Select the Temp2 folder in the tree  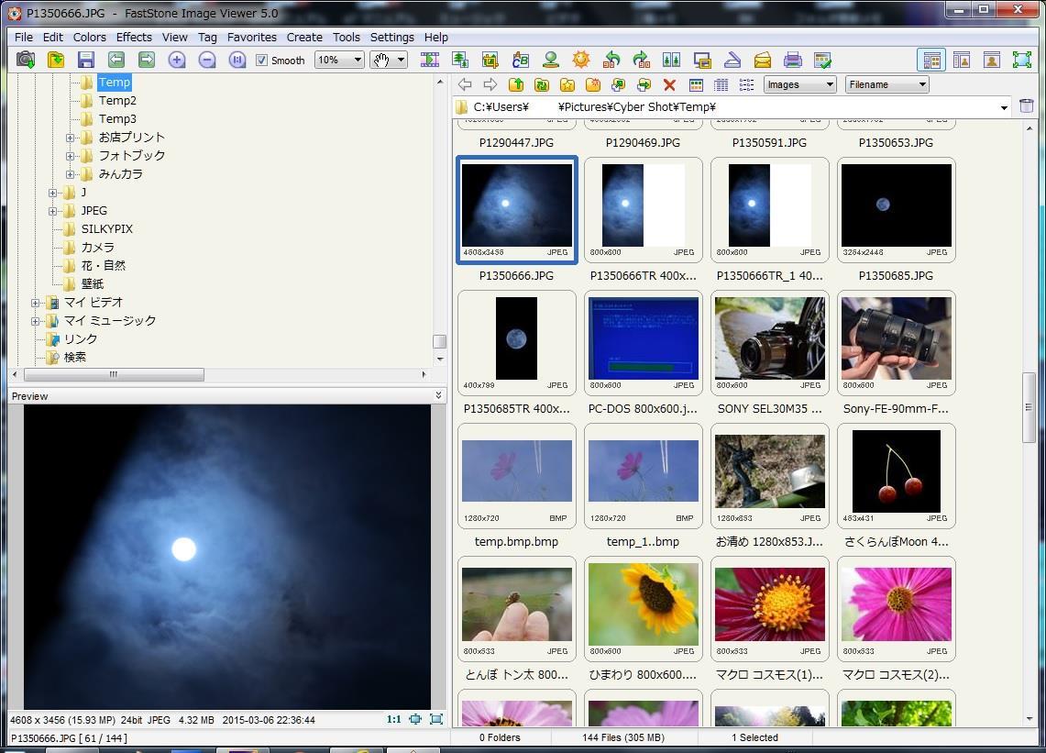tap(117, 101)
